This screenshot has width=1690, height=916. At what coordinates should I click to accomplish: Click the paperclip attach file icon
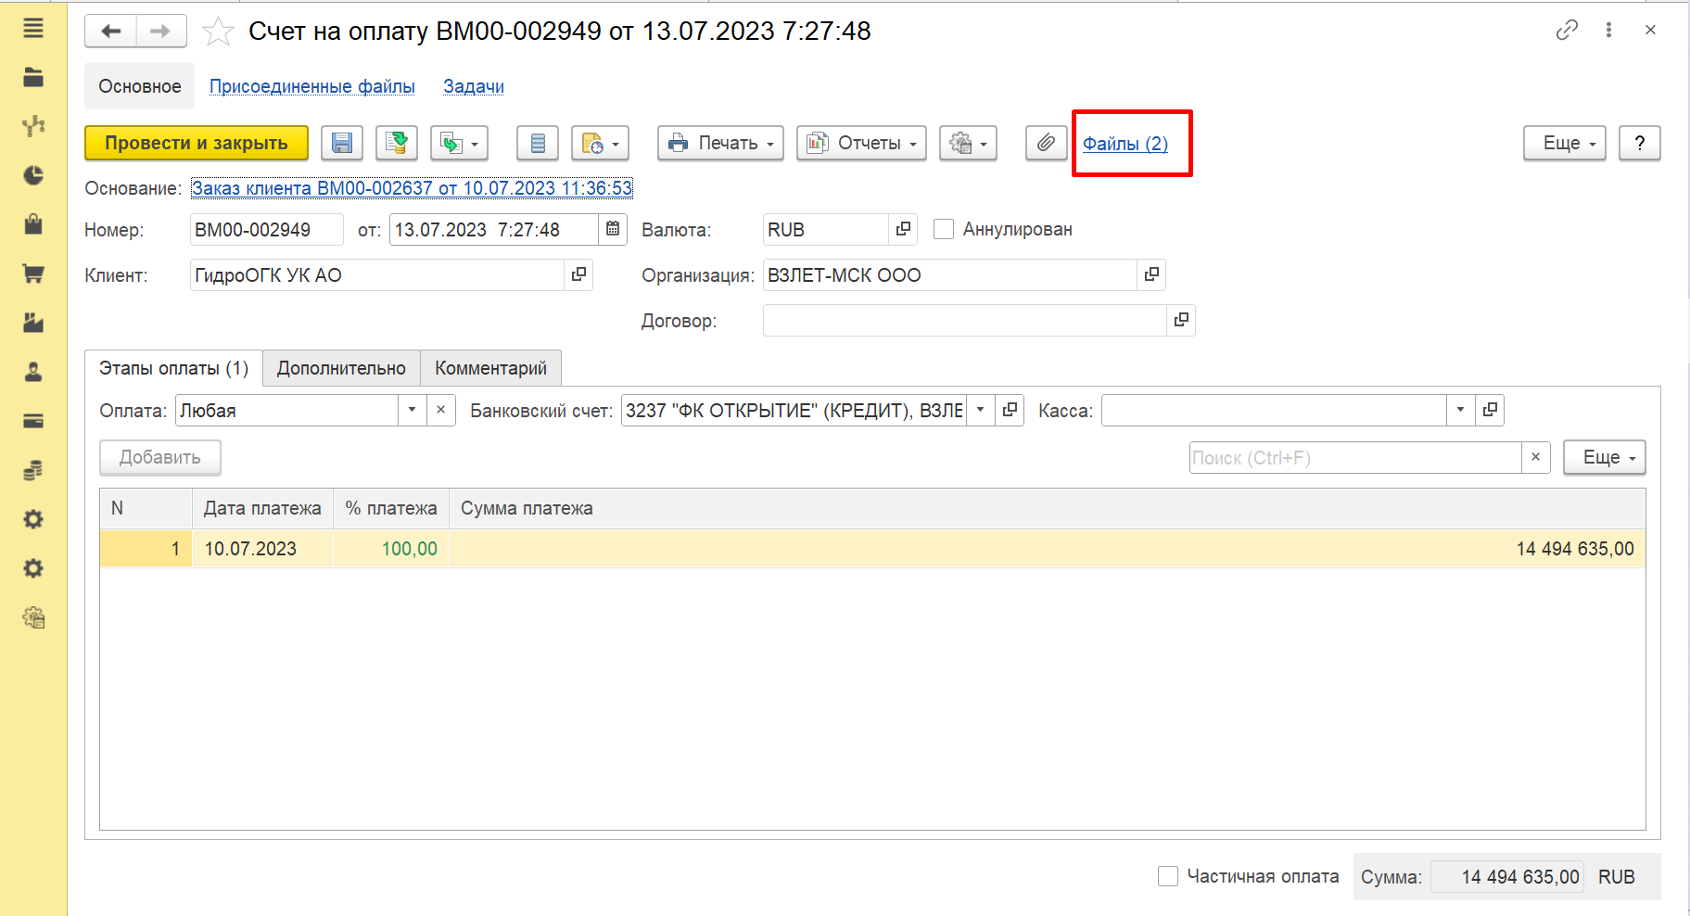tap(1046, 143)
